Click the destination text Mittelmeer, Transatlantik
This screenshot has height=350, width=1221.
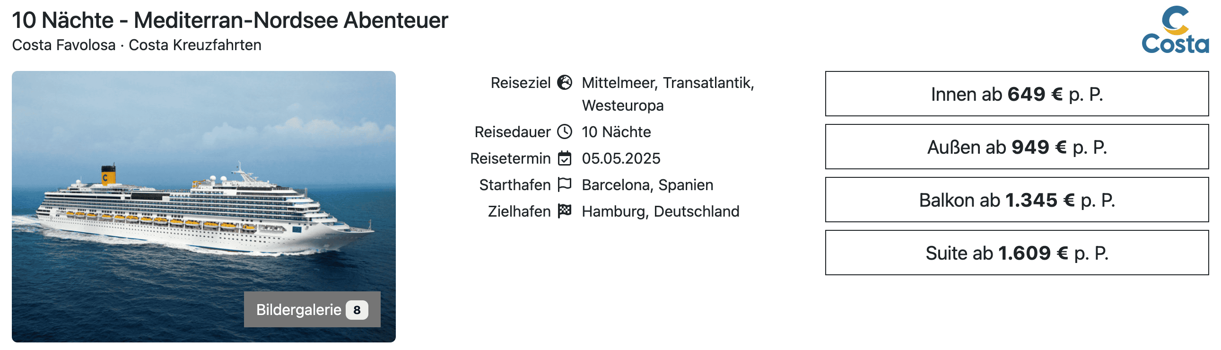click(x=667, y=83)
